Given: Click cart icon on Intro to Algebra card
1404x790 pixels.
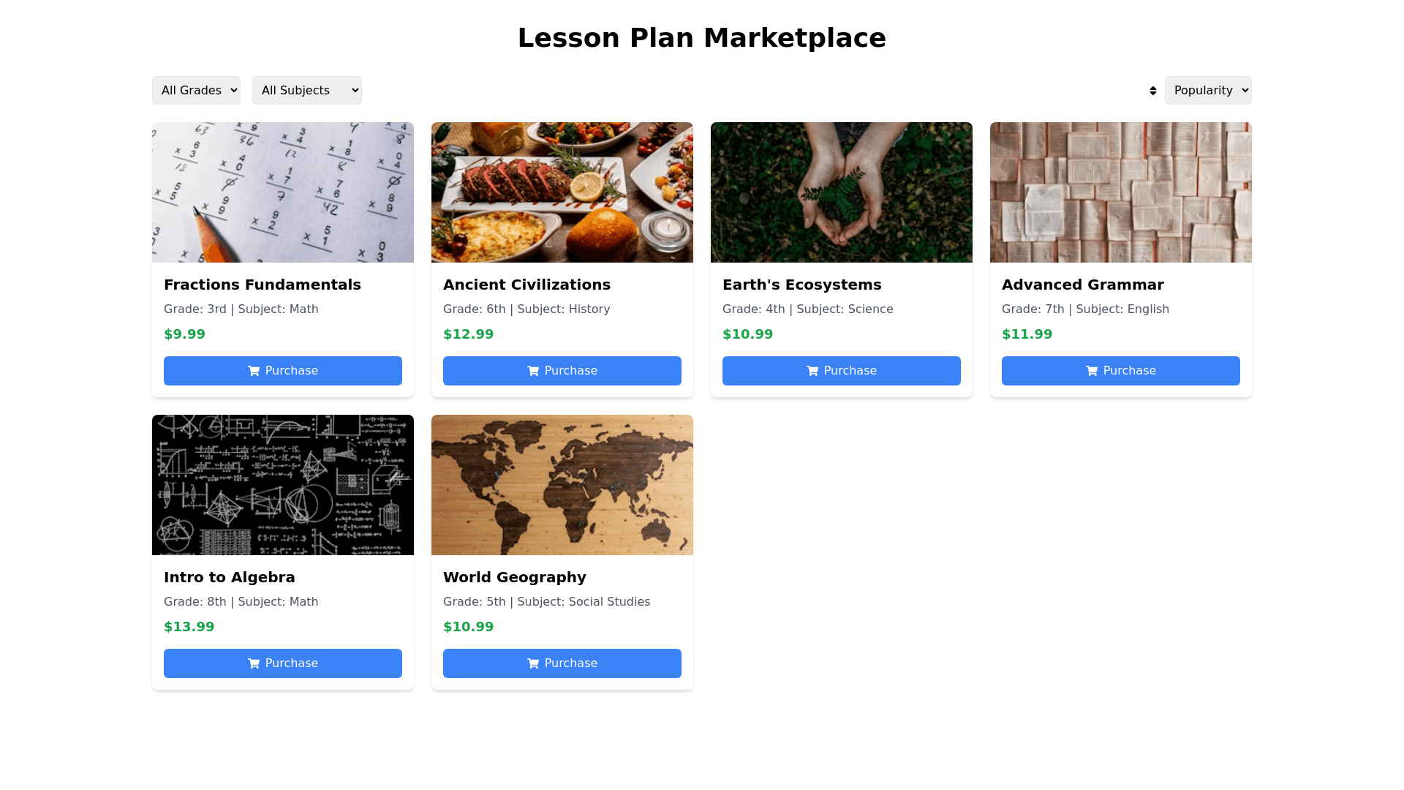Looking at the screenshot, I should pyautogui.click(x=254, y=663).
